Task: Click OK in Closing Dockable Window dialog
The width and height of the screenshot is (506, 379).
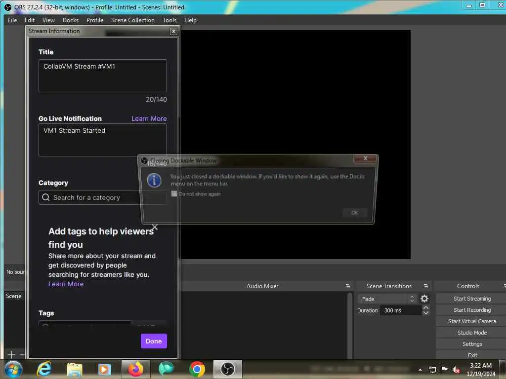Action: click(x=355, y=213)
